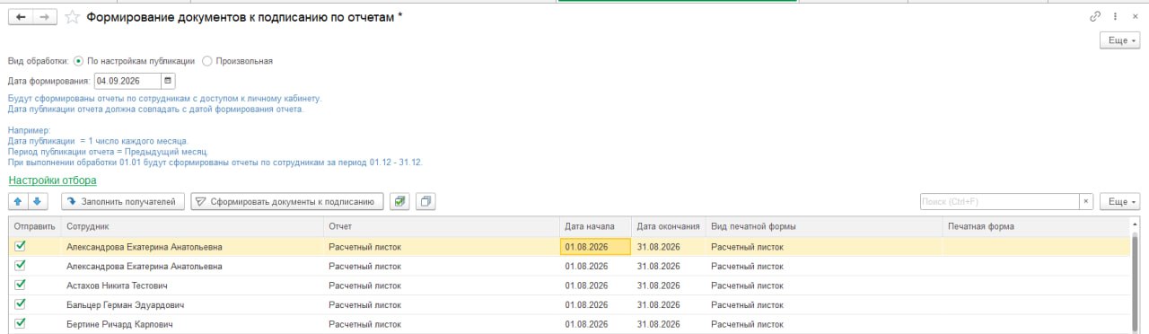The height and width of the screenshot is (334, 1149).
Task: Click the Заполнить получателей button
Action: click(x=124, y=202)
